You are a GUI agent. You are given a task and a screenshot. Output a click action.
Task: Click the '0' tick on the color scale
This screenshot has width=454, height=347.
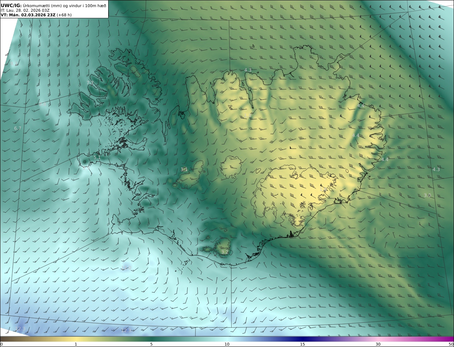pos(1,344)
